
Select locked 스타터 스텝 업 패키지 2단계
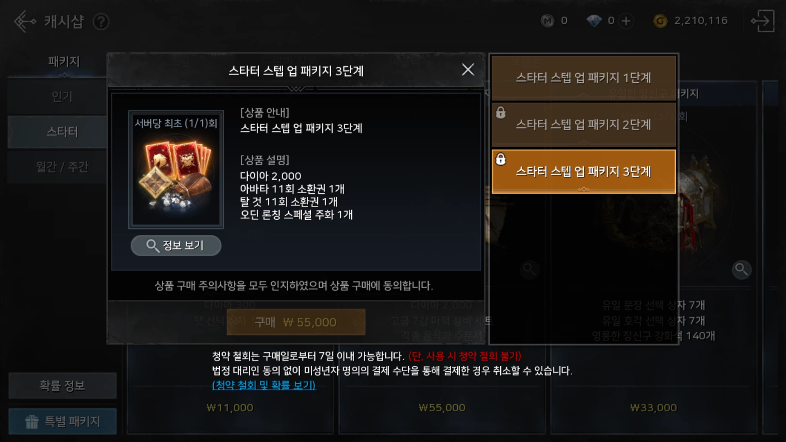point(583,124)
